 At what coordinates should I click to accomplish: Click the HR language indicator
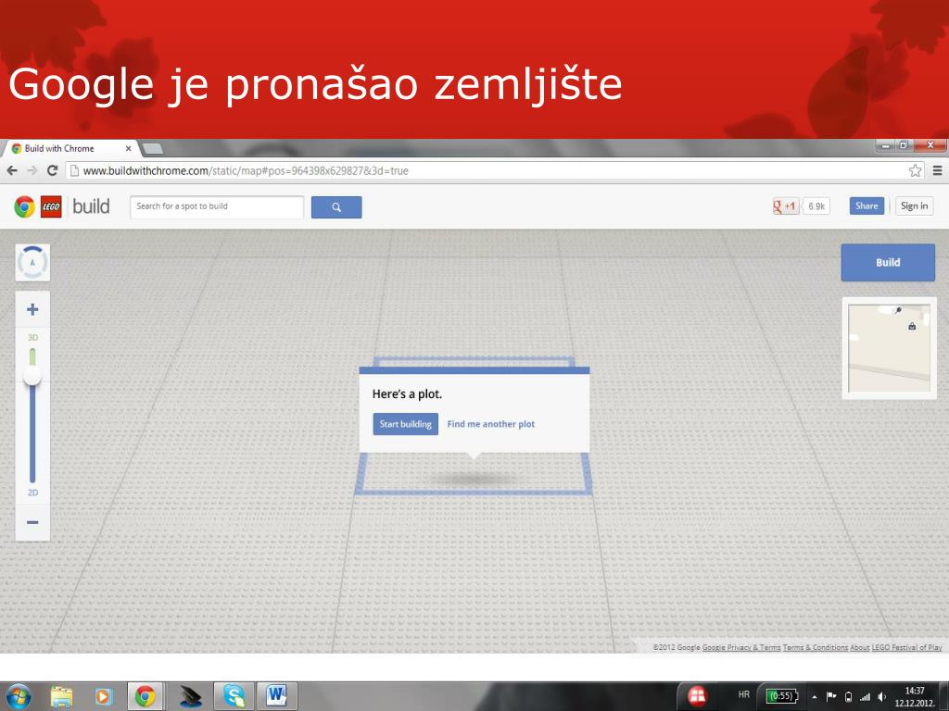(744, 694)
